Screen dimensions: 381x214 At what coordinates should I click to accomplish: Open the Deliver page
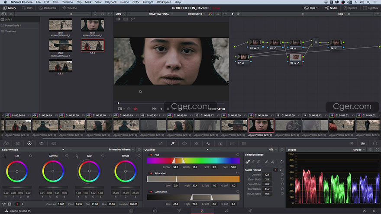[250, 211]
